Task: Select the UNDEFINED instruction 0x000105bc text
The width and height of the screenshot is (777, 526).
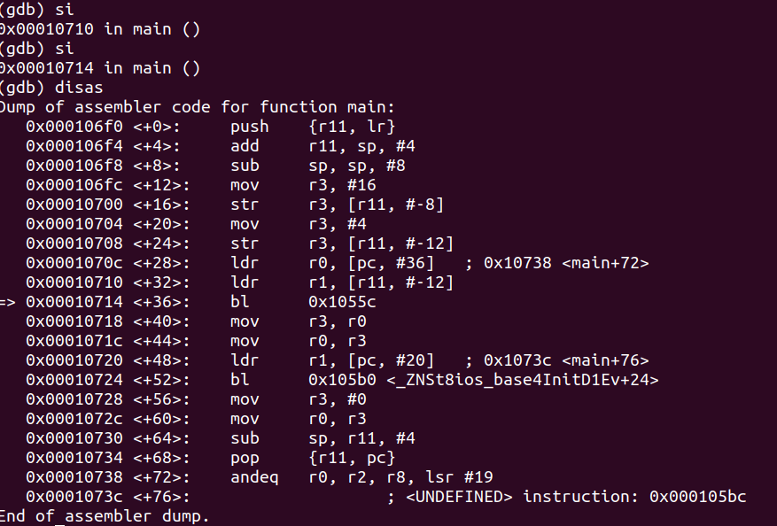Action: [x=576, y=497]
